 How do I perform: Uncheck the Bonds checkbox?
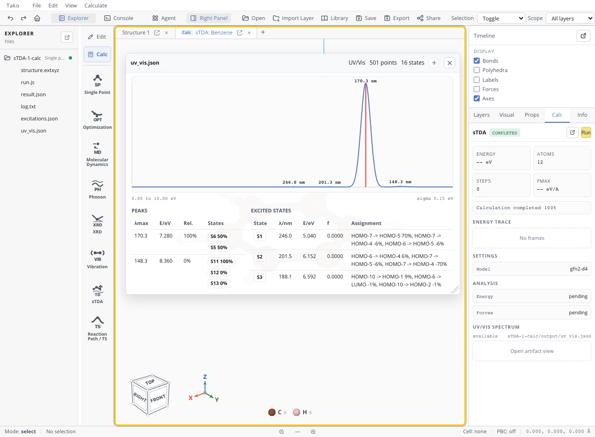(x=476, y=61)
